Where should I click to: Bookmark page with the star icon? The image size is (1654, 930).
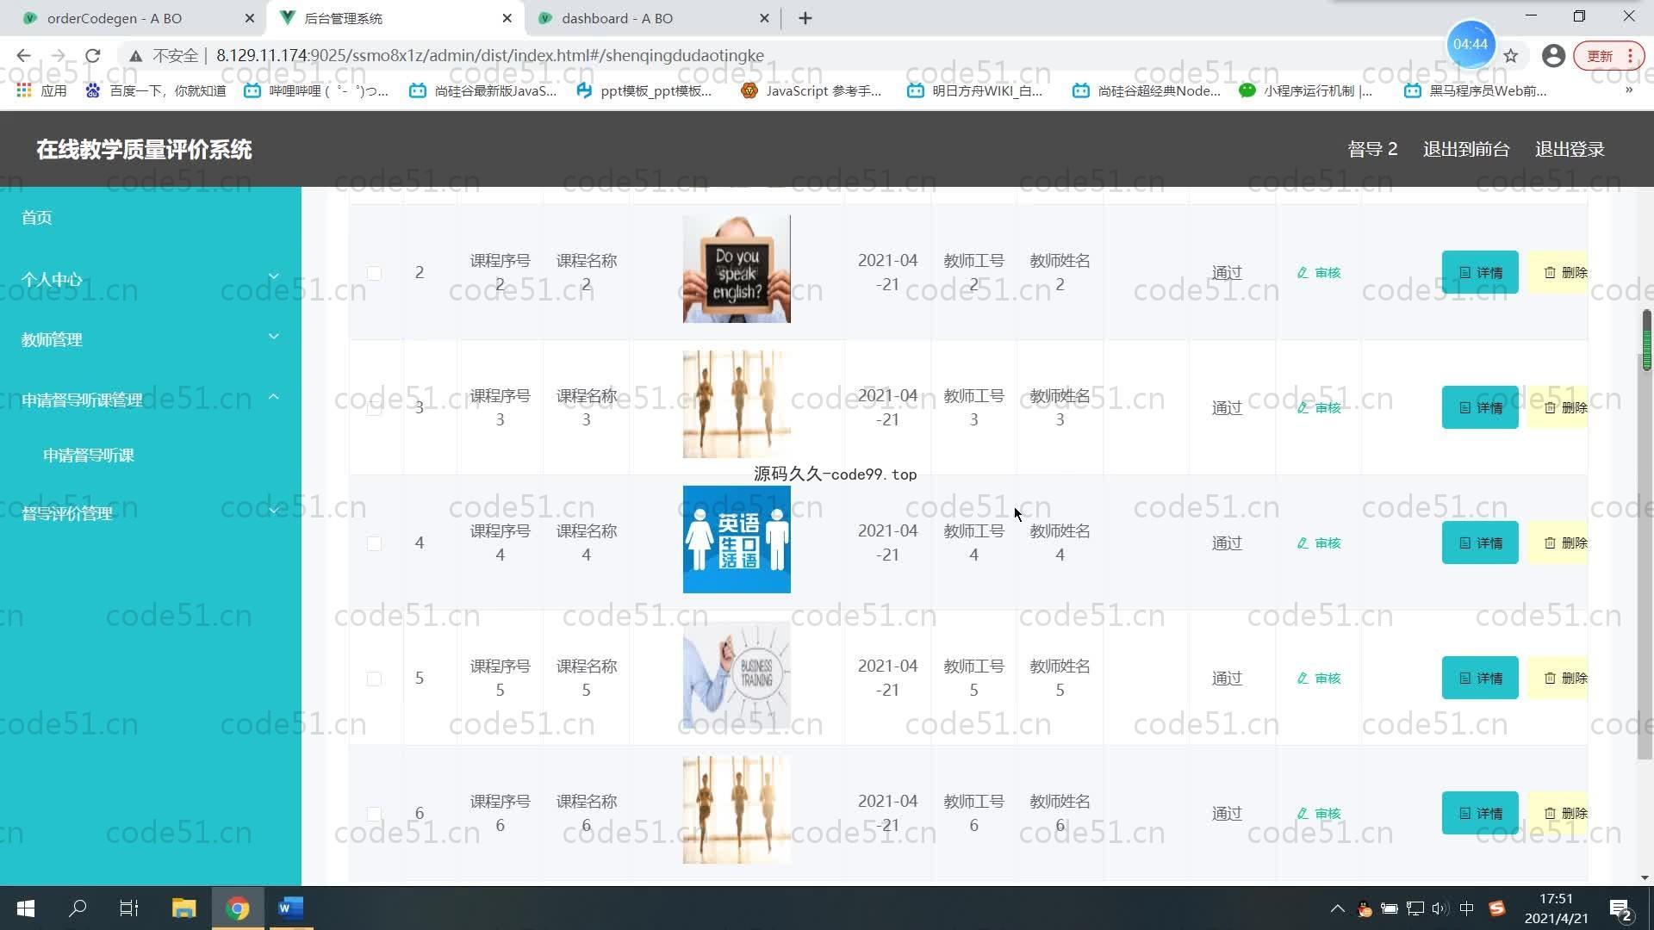[x=1511, y=56]
